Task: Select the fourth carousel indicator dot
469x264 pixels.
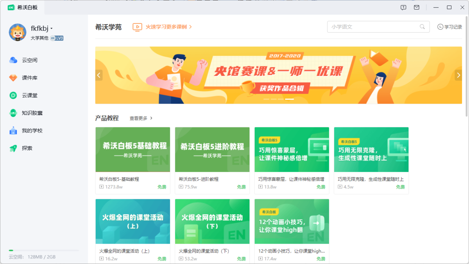Action: pos(289,99)
